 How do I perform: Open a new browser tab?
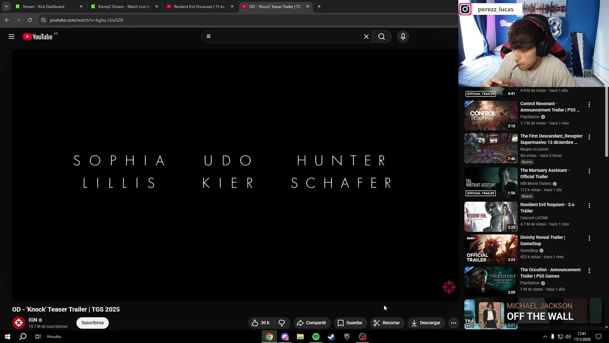click(319, 7)
